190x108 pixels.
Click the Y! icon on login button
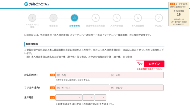[140, 64]
